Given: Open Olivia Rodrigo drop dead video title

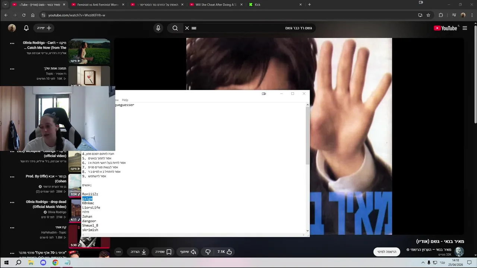Looking at the screenshot, I should (x=46, y=204).
